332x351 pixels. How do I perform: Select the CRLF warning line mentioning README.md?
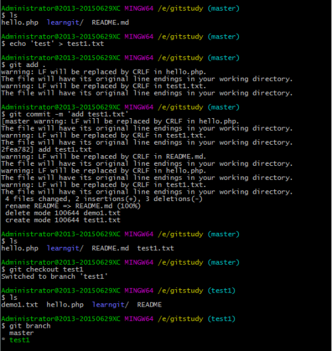tap(104, 157)
